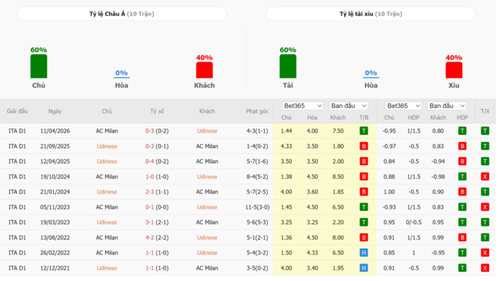Click T/B badge in 11/04/2026 row
The width and height of the screenshot is (499, 281).
364,131
